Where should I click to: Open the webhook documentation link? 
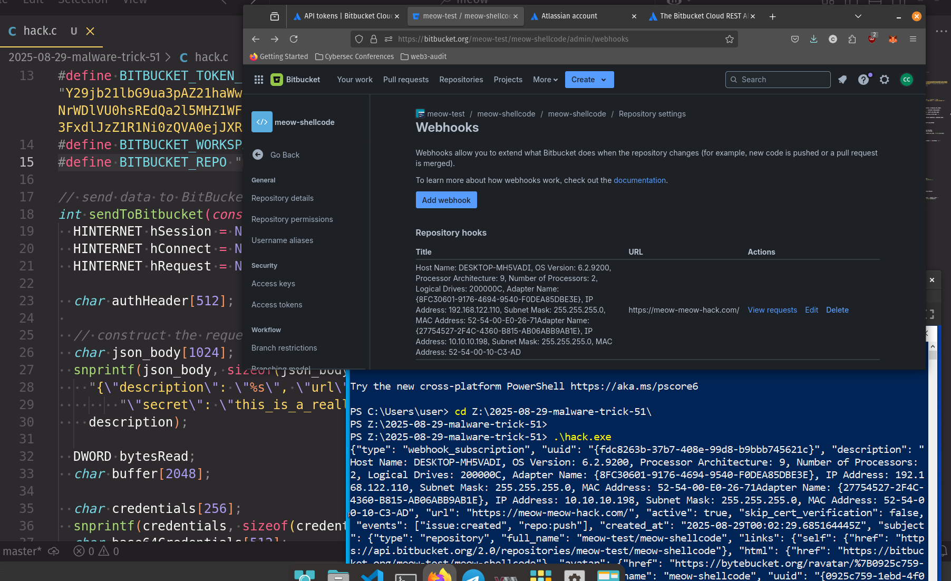pyautogui.click(x=639, y=180)
